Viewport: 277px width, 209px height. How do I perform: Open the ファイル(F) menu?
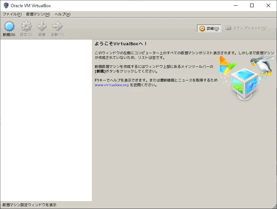[x=12, y=14]
